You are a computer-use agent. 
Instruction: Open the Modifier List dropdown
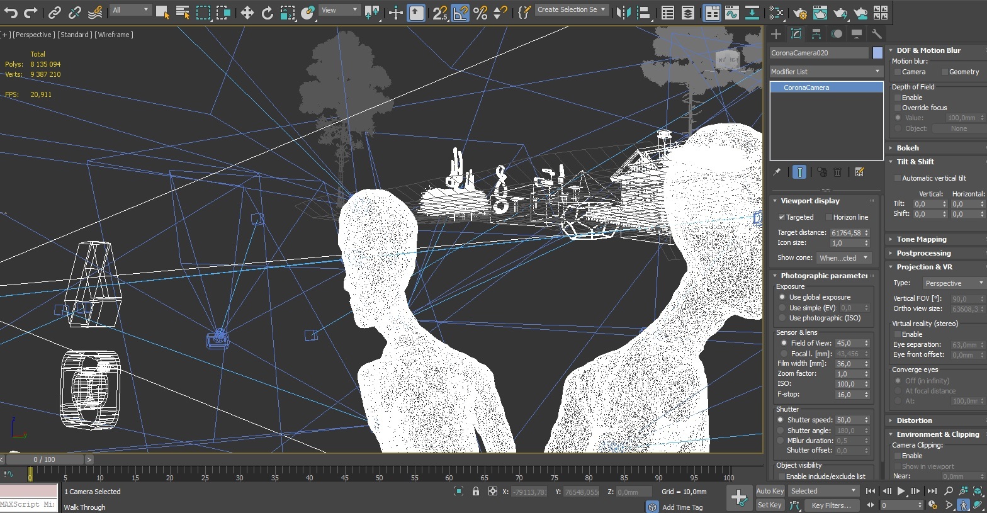pos(826,72)
